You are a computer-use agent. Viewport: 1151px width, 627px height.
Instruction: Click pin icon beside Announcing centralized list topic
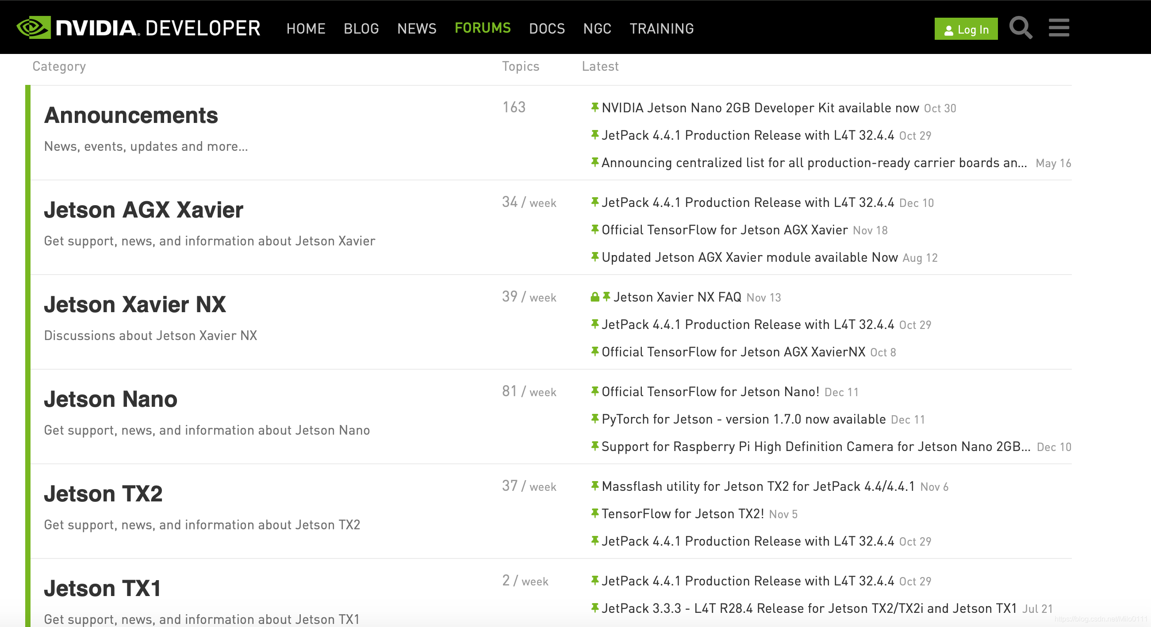coord(595,162)
